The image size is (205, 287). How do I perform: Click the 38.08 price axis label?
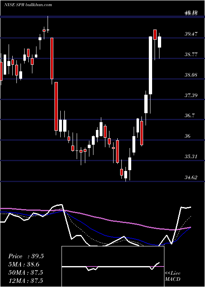tap(191, 75)
